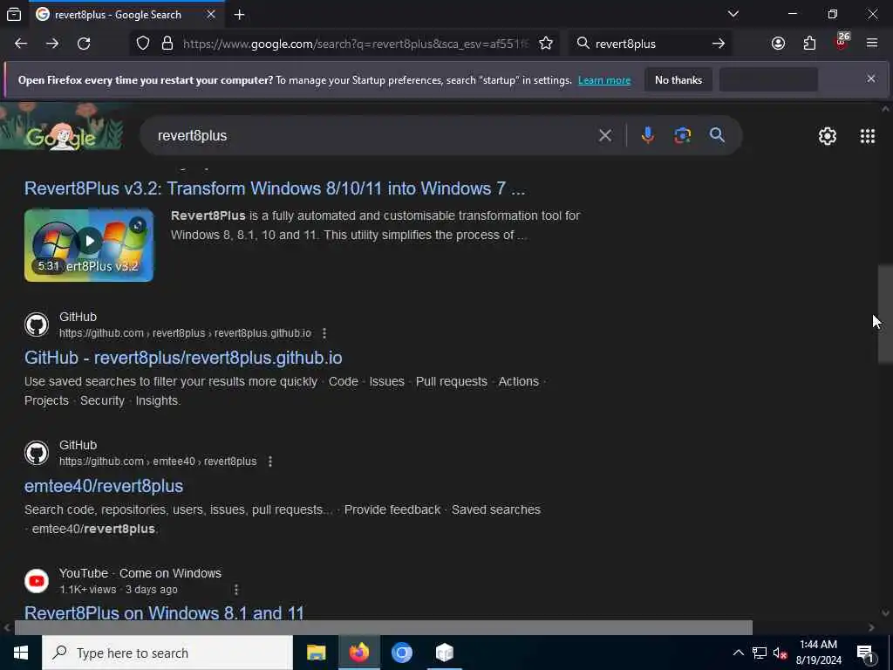The height and width of the screenshot is (670, 893).
Task: Open Chromium browser taskbar icon
Action: [401, 653]
